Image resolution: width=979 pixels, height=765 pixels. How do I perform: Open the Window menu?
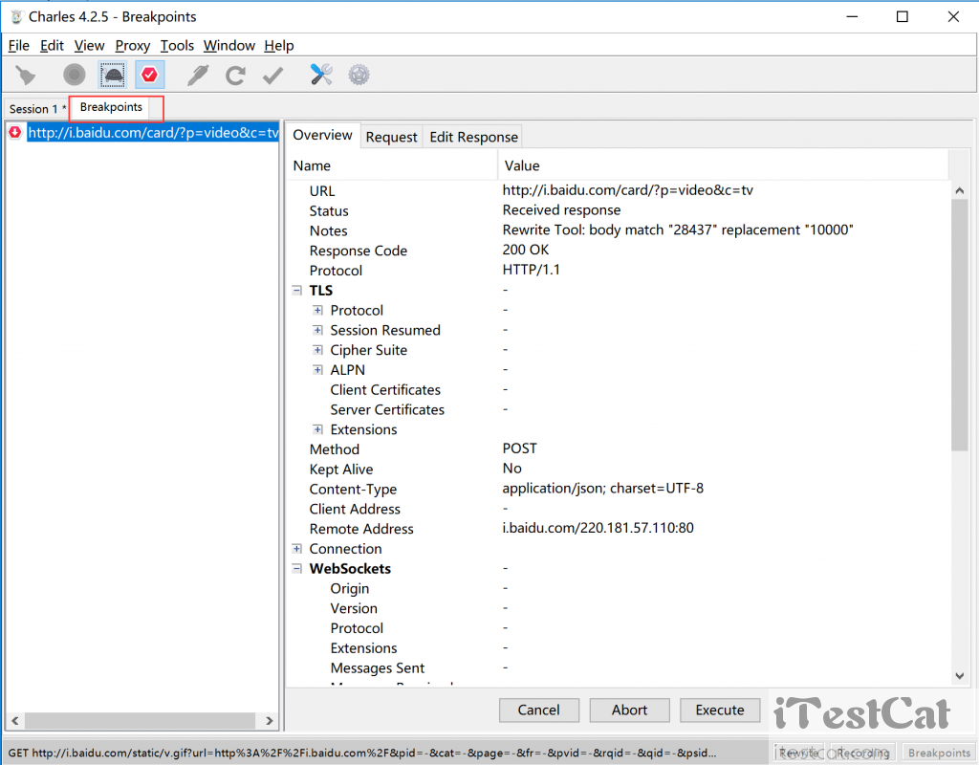pyautogui.click(x=229, y=46)
